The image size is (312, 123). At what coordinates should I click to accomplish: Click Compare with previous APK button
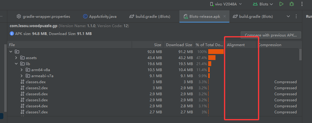click(x=270, y=35)
